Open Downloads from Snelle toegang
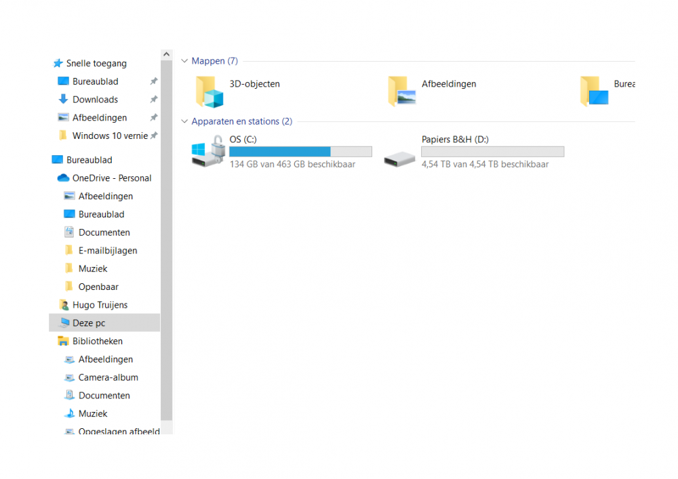678x479 pixels. [94, 99]
